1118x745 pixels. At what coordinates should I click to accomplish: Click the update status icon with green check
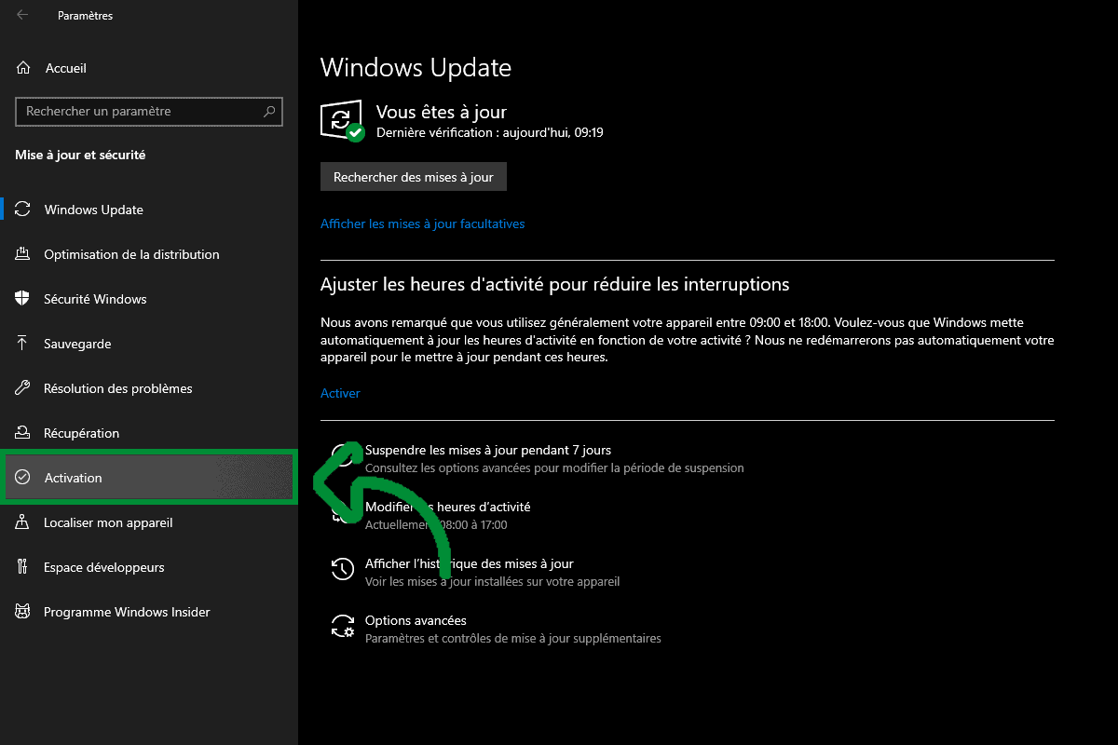(342, 121)
